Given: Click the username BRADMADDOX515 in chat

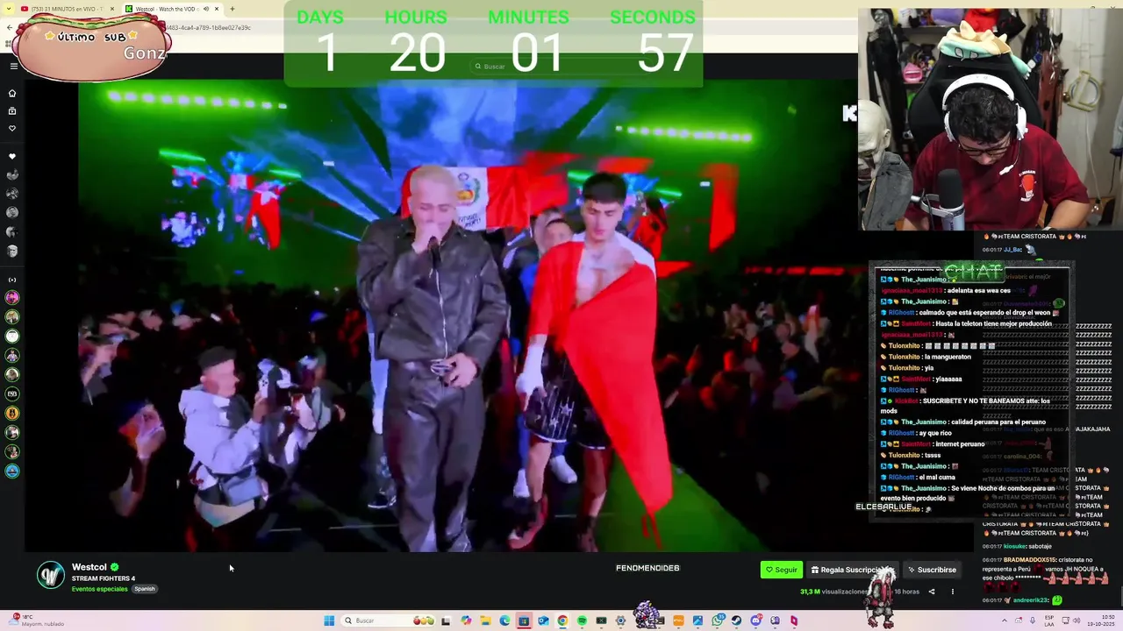Looking at the screenshot, I should [x=1032, y=559].
